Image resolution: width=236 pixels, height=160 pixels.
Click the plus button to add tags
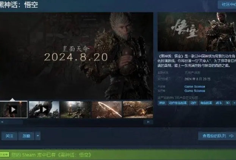coord(234,103)
